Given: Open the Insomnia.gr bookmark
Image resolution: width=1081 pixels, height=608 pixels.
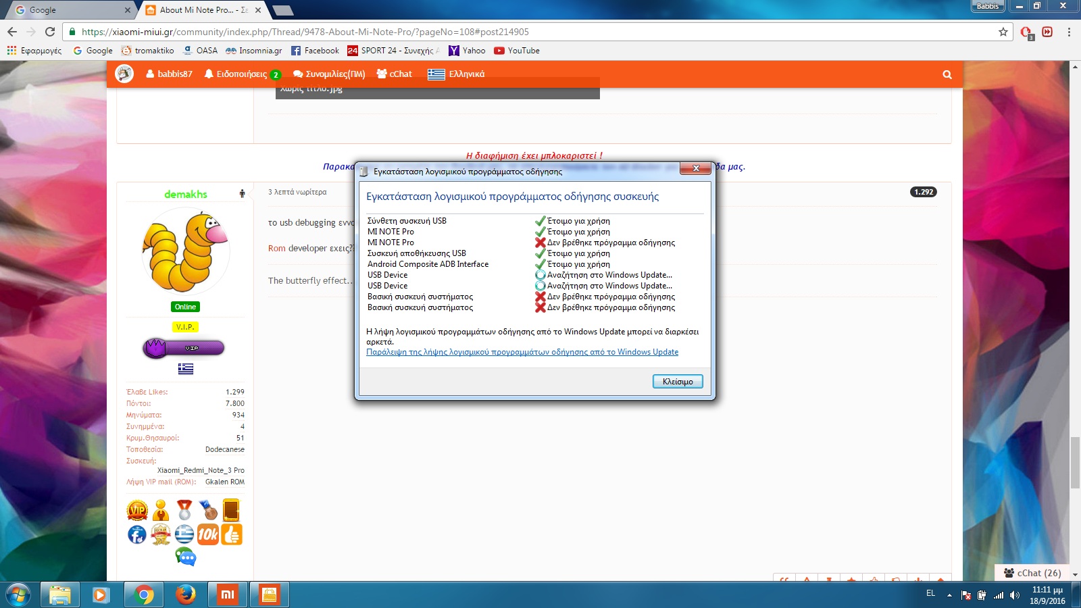Looking at the screenshot, I should click(x=253, y=51).
